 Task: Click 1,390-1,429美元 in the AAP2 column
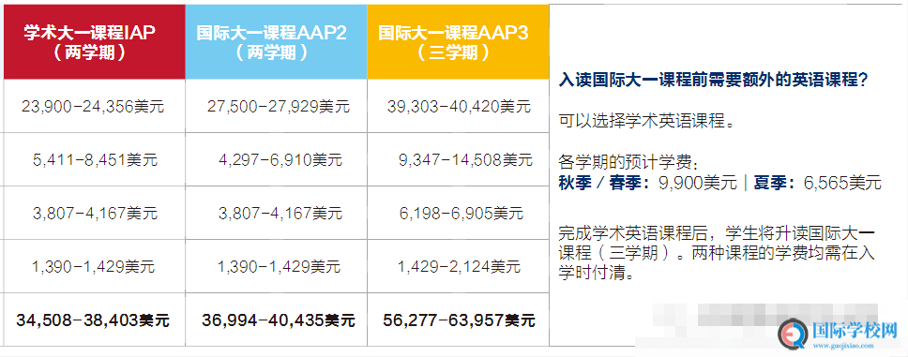coord(280,267)
